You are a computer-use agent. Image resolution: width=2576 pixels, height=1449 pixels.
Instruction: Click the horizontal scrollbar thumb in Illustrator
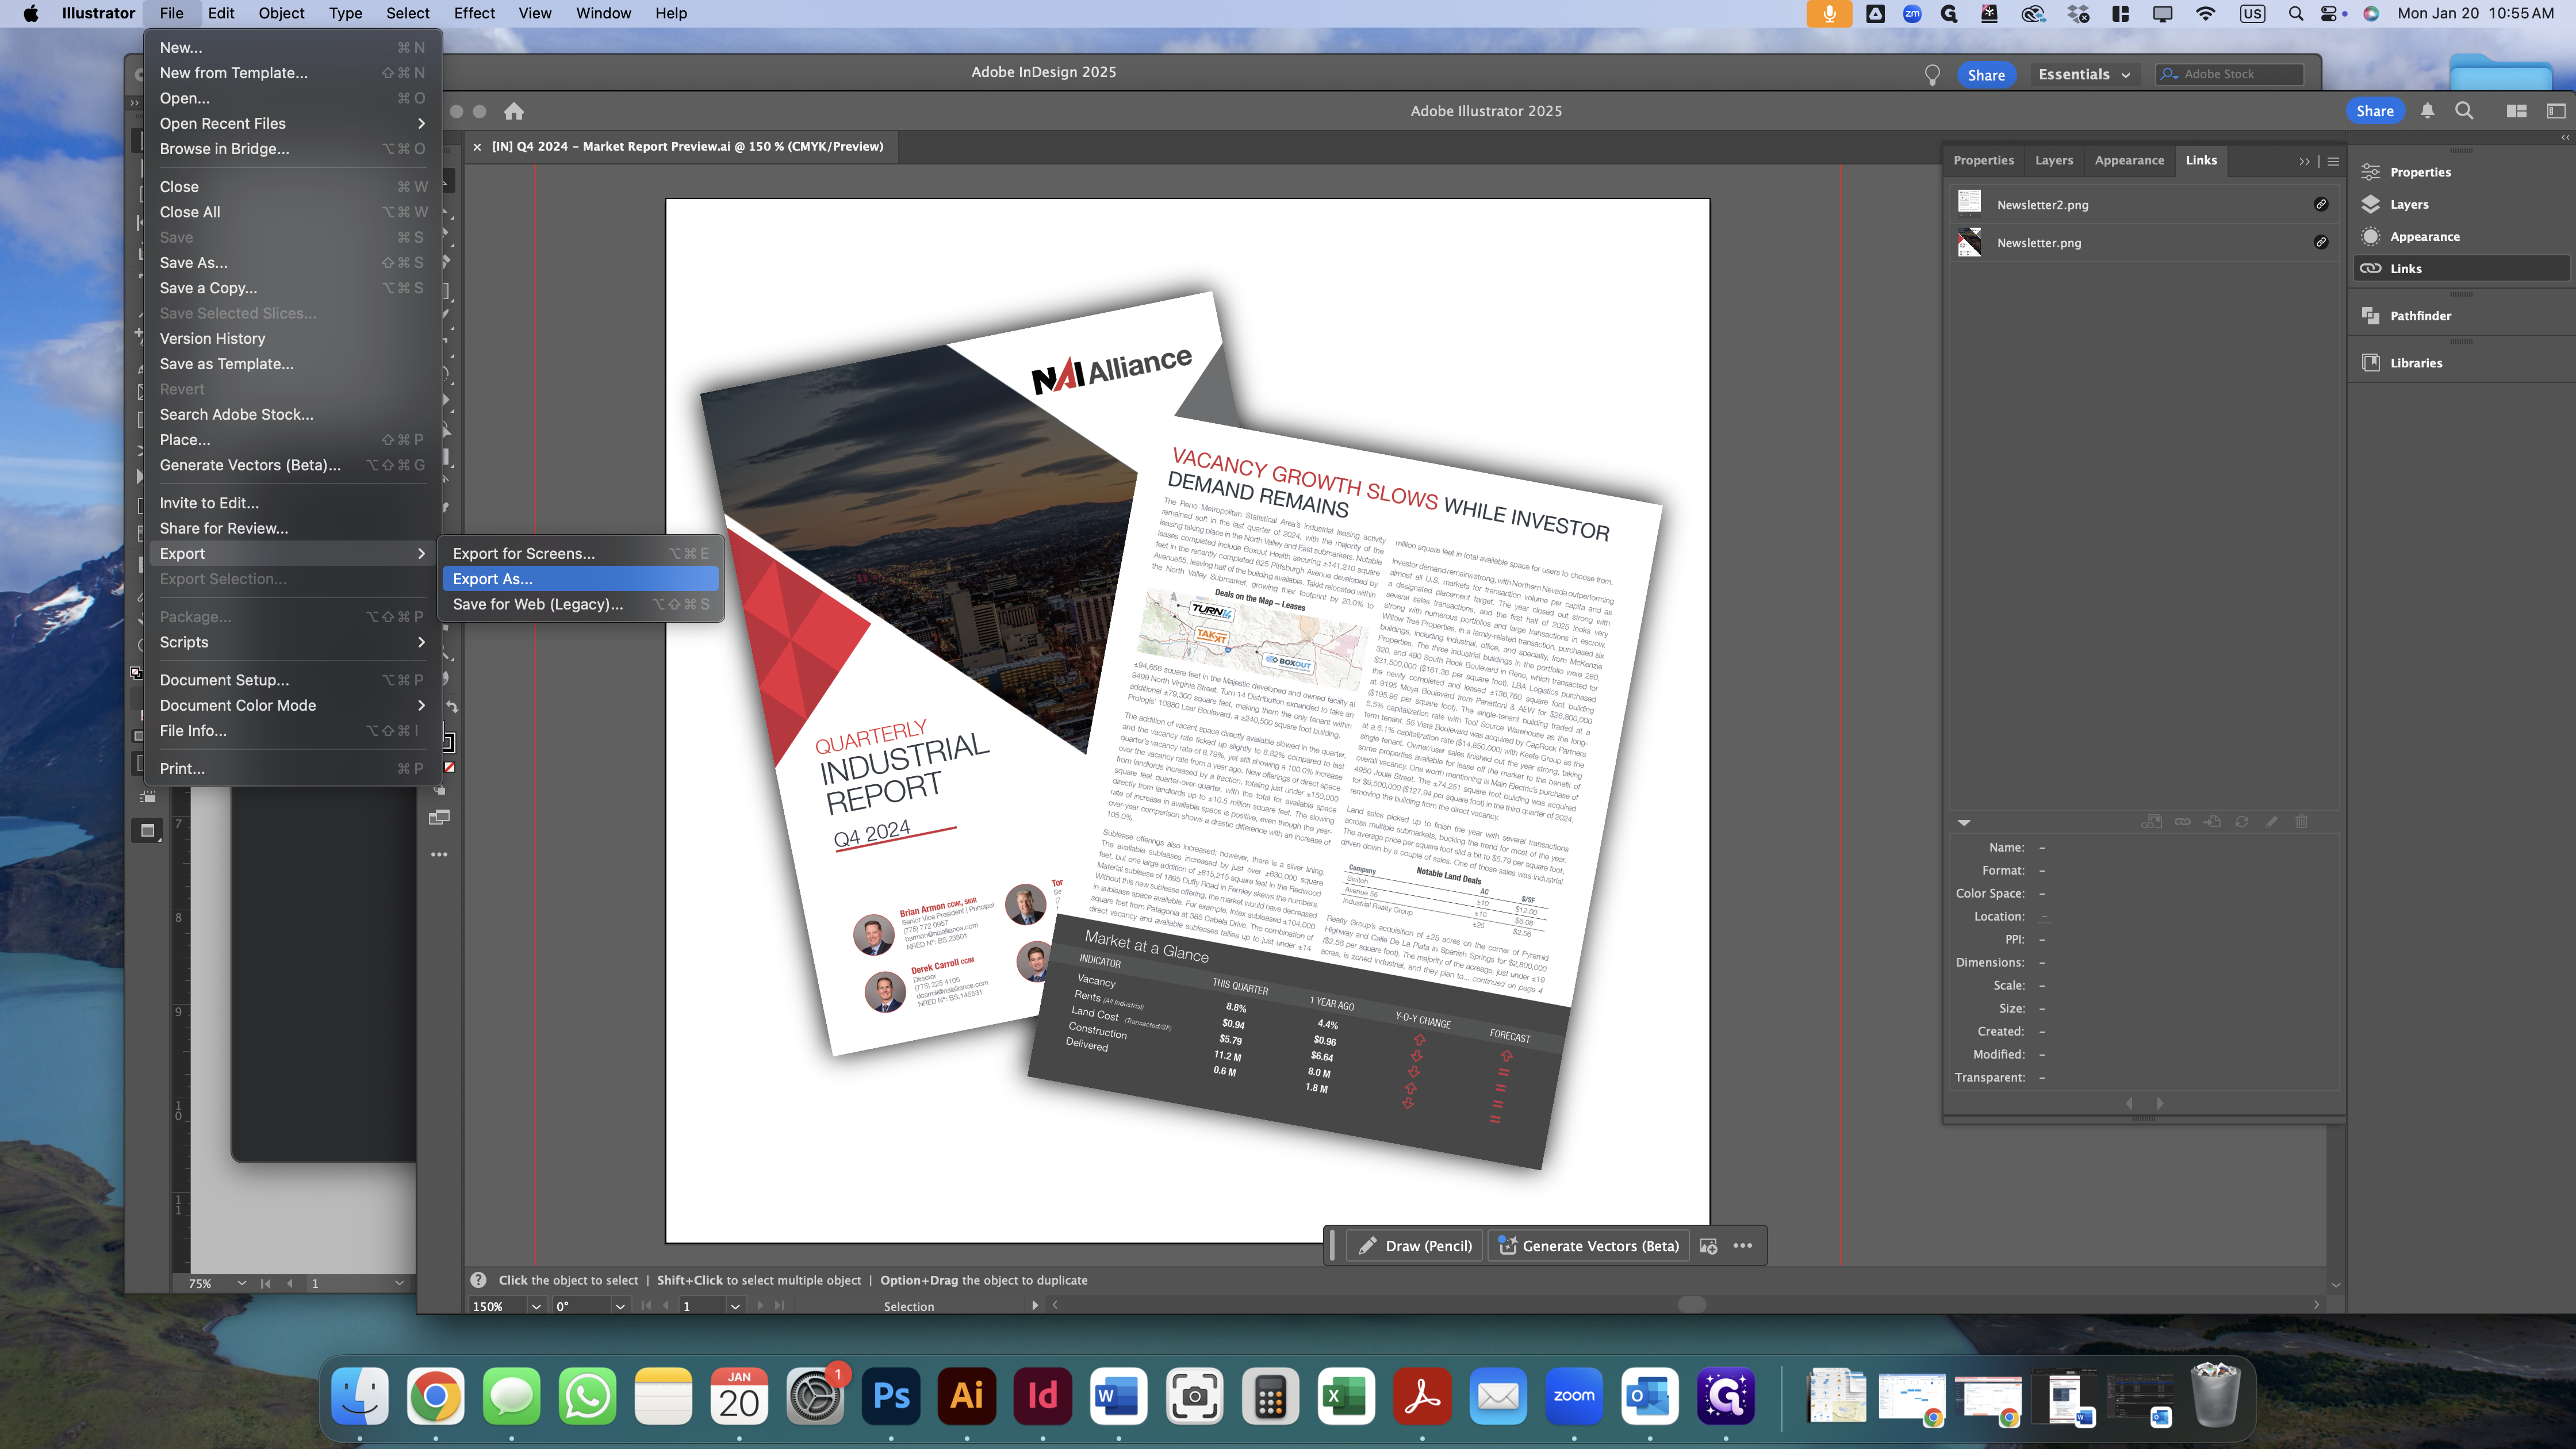click(x=1692, y=1304)
